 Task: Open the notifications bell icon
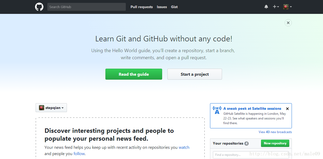point(266,7)
